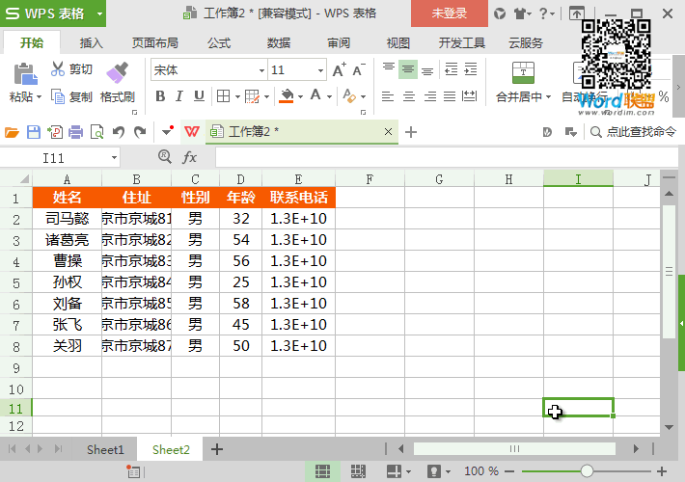Redo the last action

(x=140, y=132)
